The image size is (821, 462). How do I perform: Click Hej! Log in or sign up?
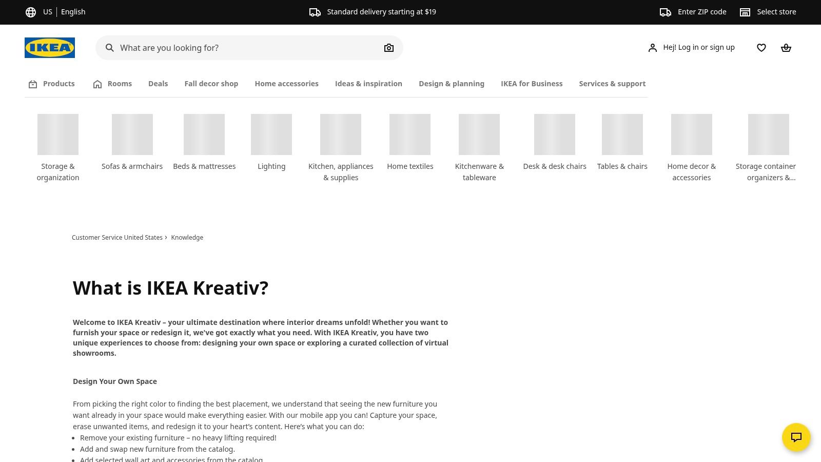point(691,47)
